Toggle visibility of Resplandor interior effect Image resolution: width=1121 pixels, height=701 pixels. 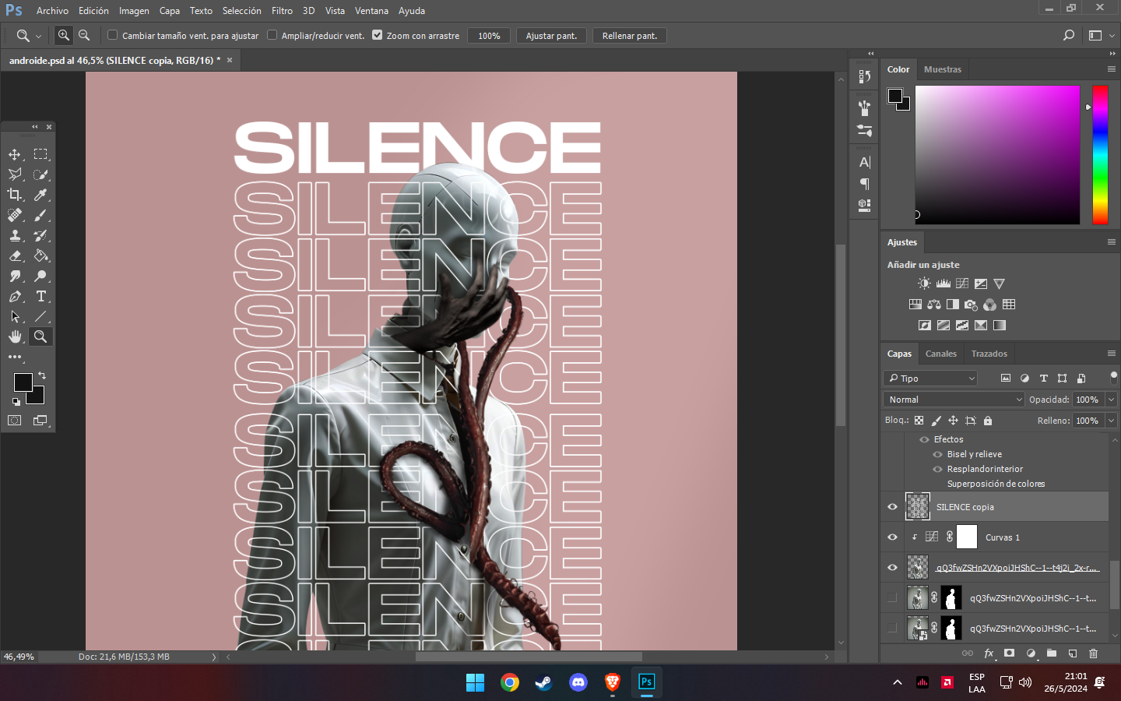click(937, 469)
